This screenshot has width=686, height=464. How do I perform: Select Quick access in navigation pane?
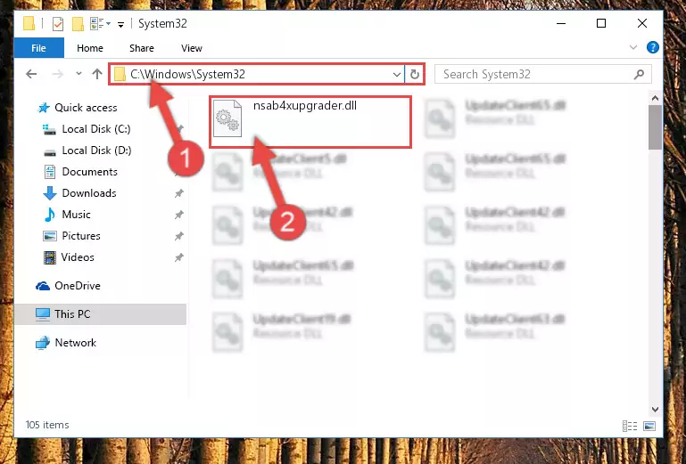pyautogui.click(x=86, y=108)
